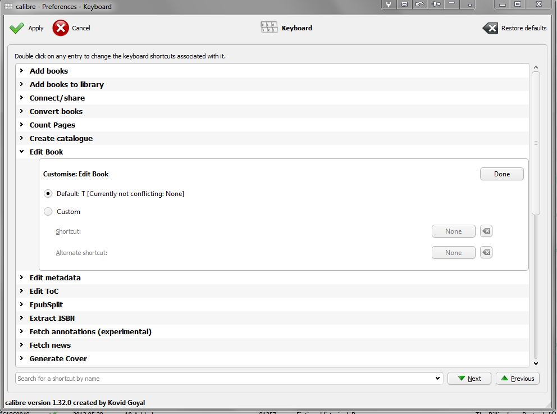Select the Fetch news entry

click(x=50, y=345)
